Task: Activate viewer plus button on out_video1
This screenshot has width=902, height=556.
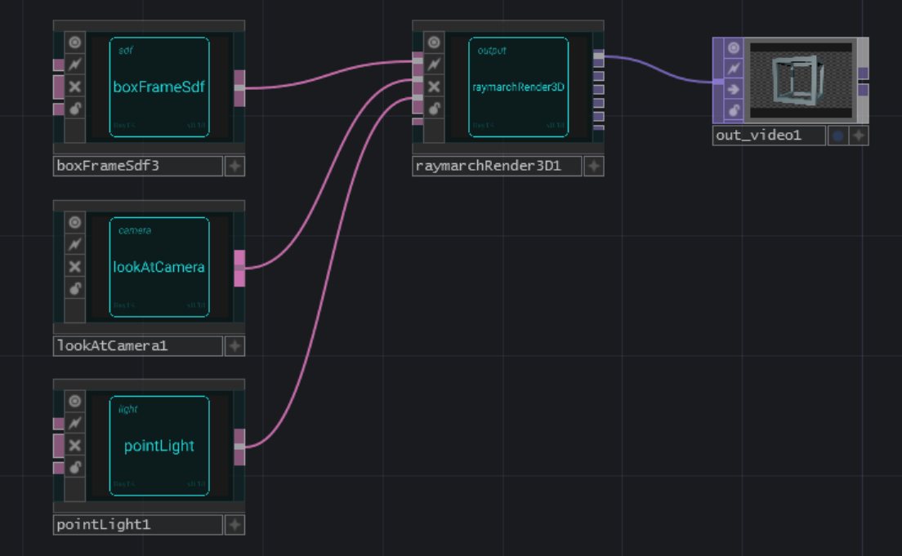Action: [x=859, y=136]
